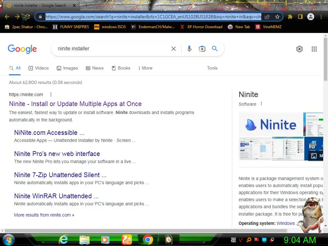Open options dots beside Software label
328x246 pixels.
[261, 103]
